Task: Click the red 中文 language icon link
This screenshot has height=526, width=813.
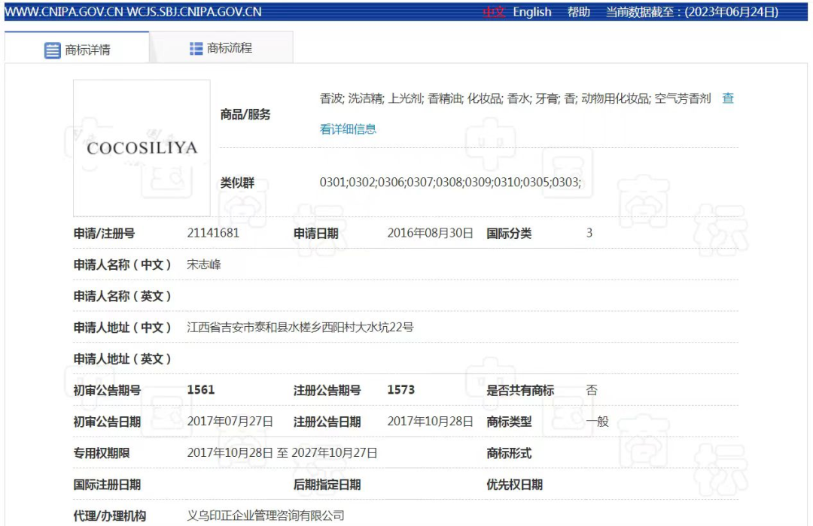Action: click(494, 12)
